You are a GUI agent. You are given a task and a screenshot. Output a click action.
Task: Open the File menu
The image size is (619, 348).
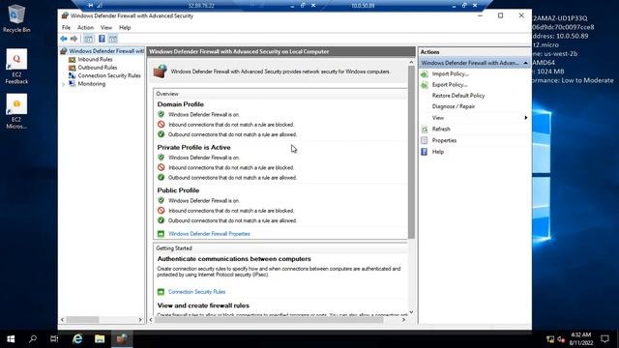pos(66,28)
